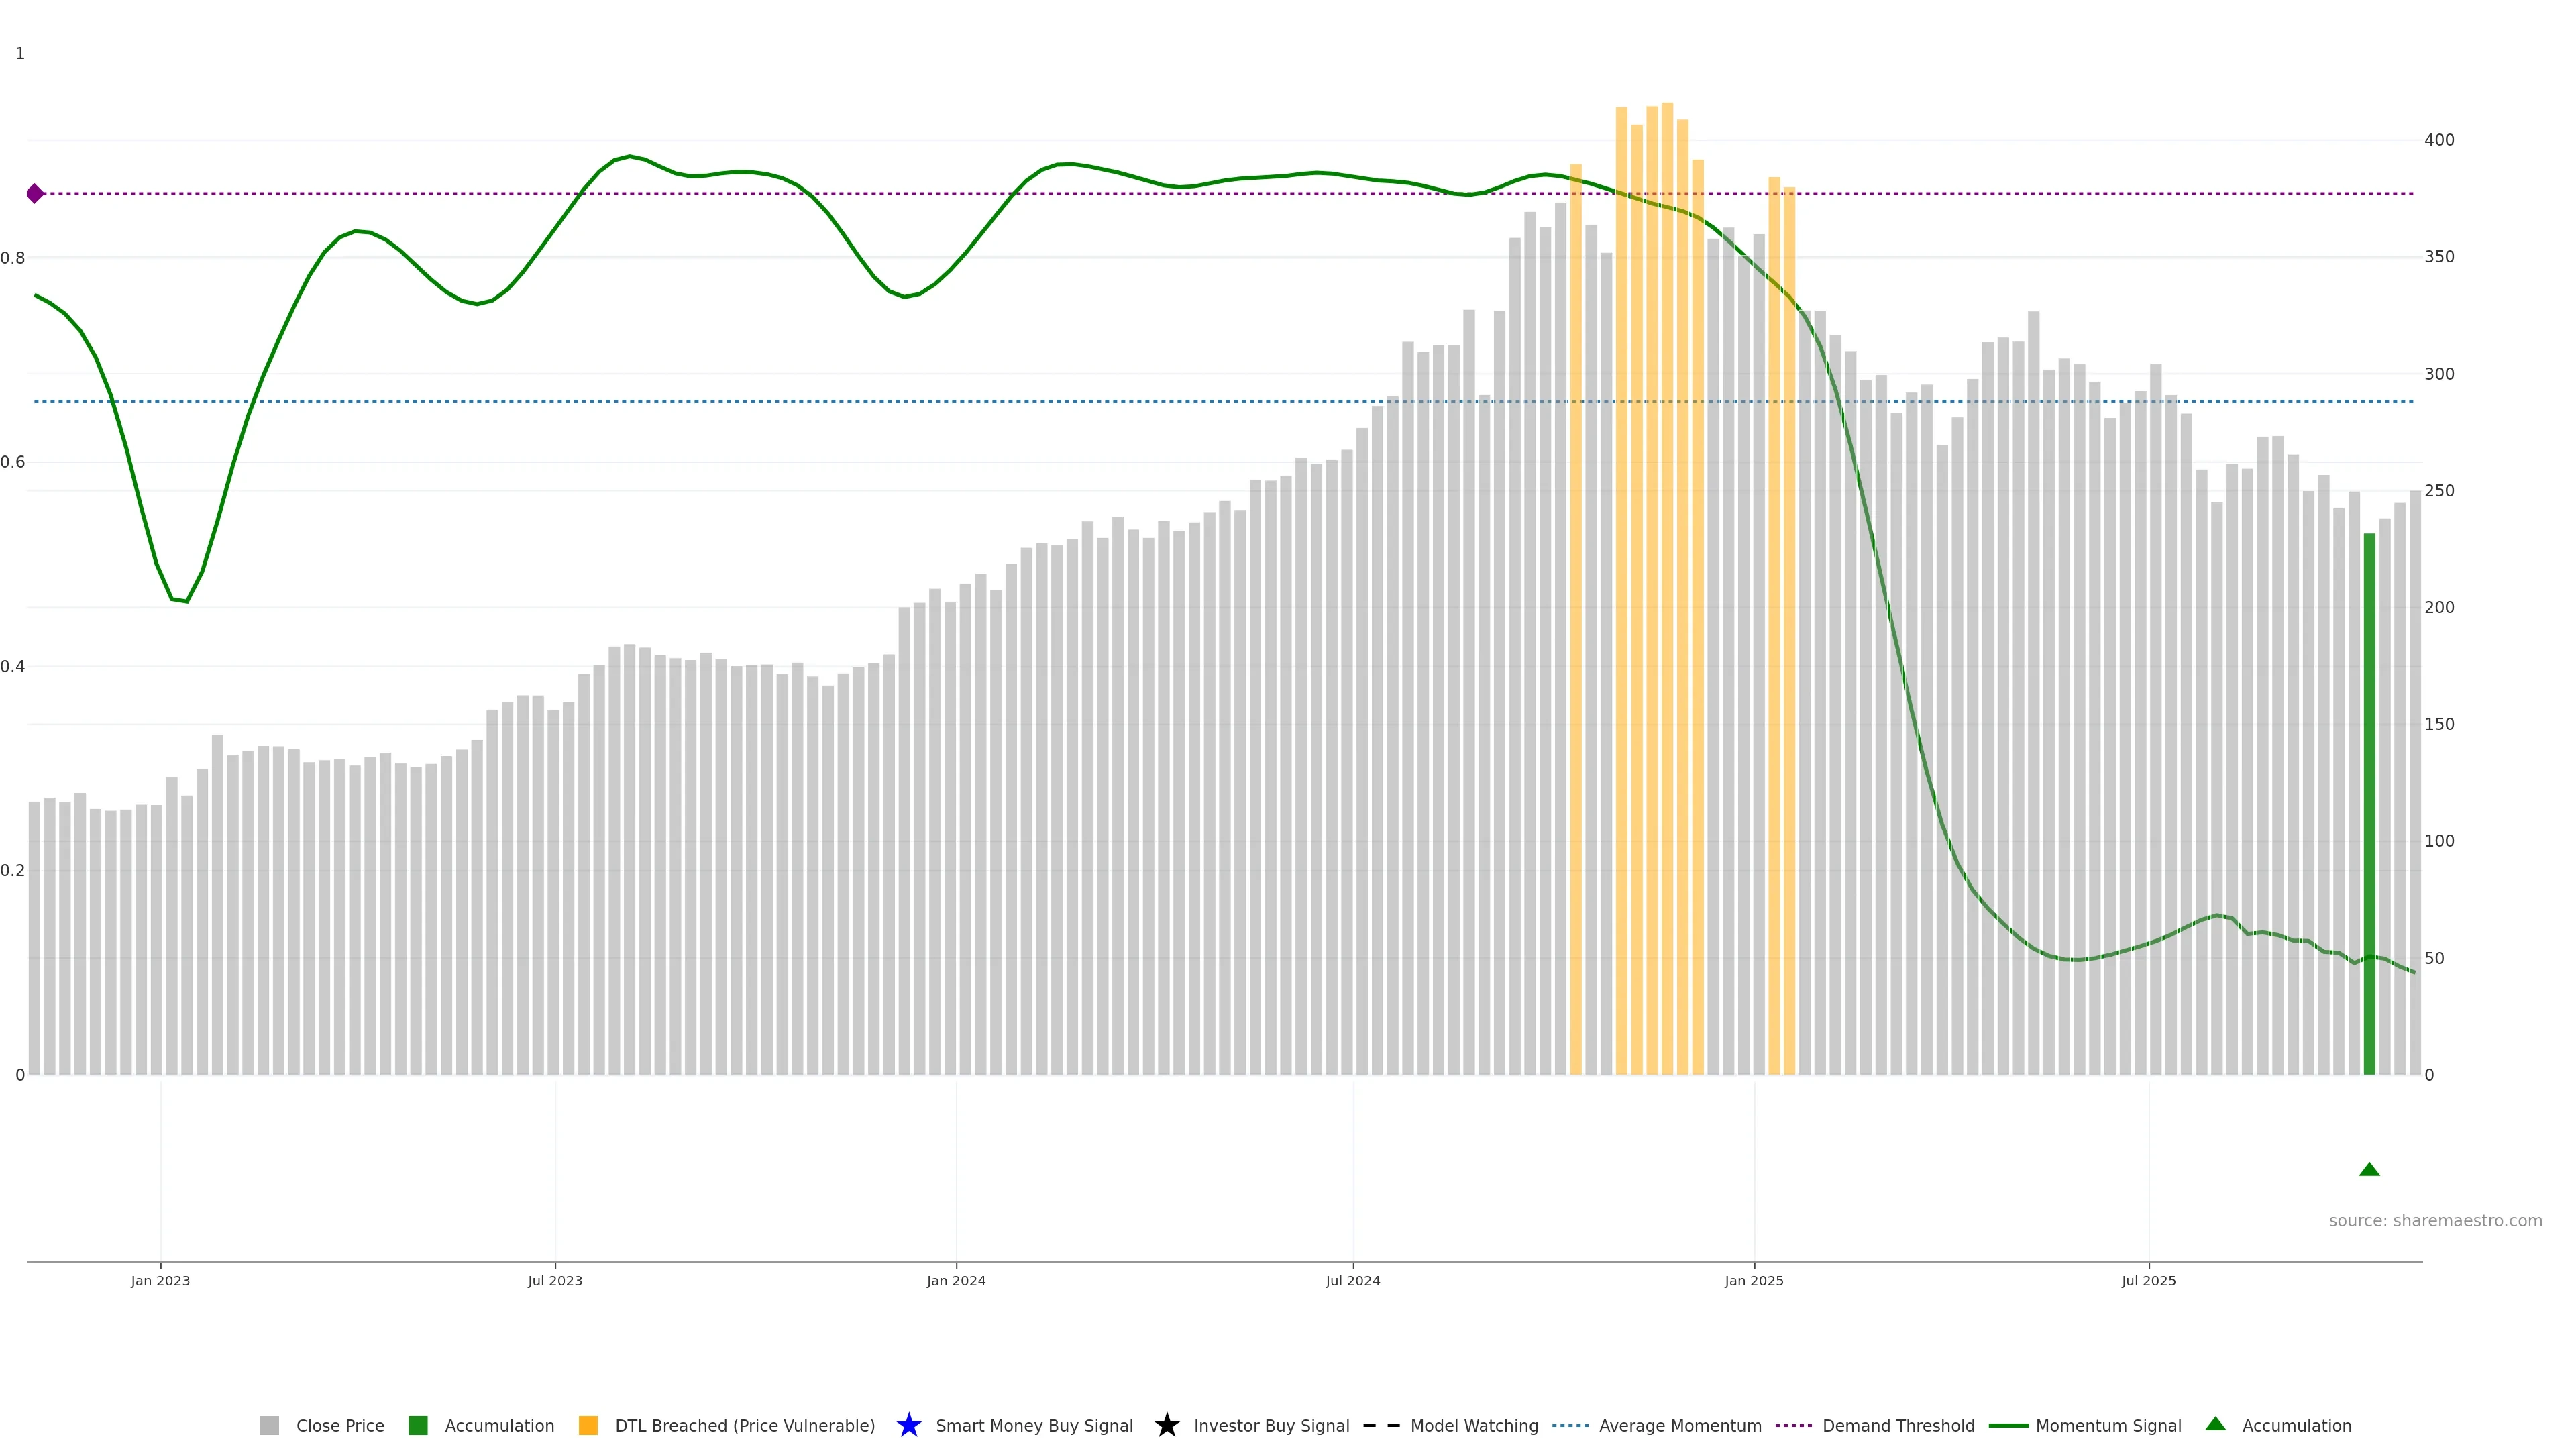This screenshot has height=1449, width=2576.
Task: Click the black Investor Buy Signal star
Action: (x=1166, y=1425)
